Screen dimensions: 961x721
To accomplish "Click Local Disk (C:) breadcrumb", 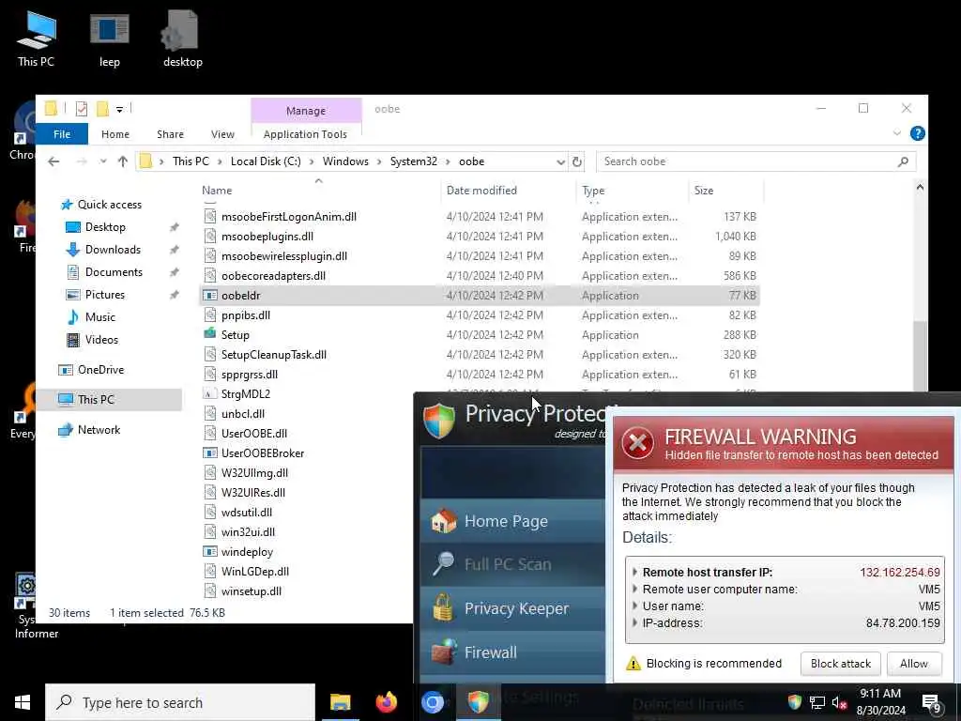I will [x=266, y=161].
